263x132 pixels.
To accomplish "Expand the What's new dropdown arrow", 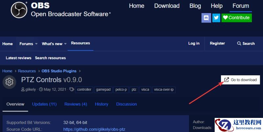I will coord(65,44).
